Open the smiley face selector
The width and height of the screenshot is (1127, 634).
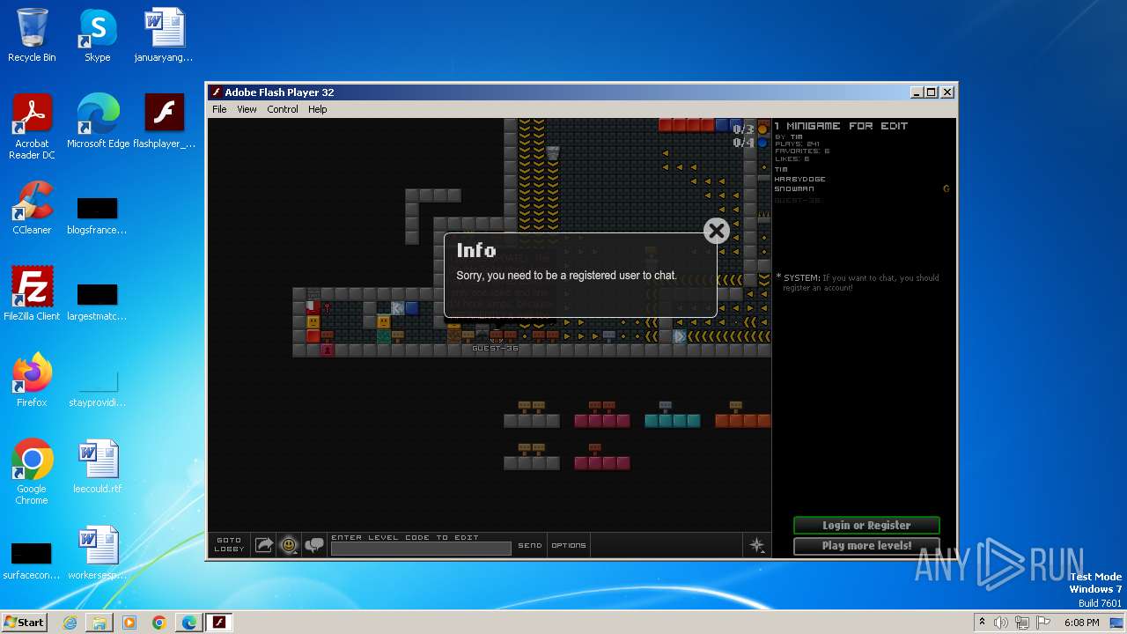pos(289,545)
